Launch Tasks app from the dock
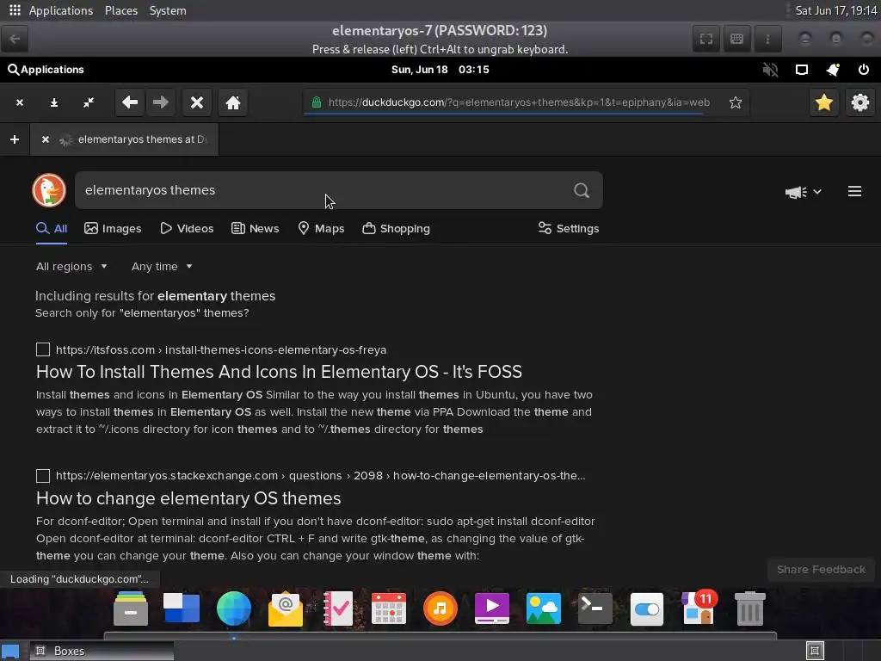This screenshot has width=881, height=661. point(337,608)
